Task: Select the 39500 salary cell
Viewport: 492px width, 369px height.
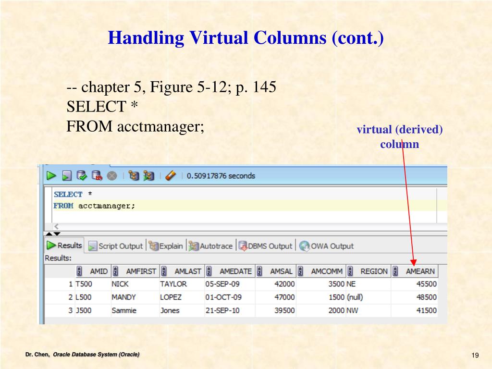Action: pos(276,310)
